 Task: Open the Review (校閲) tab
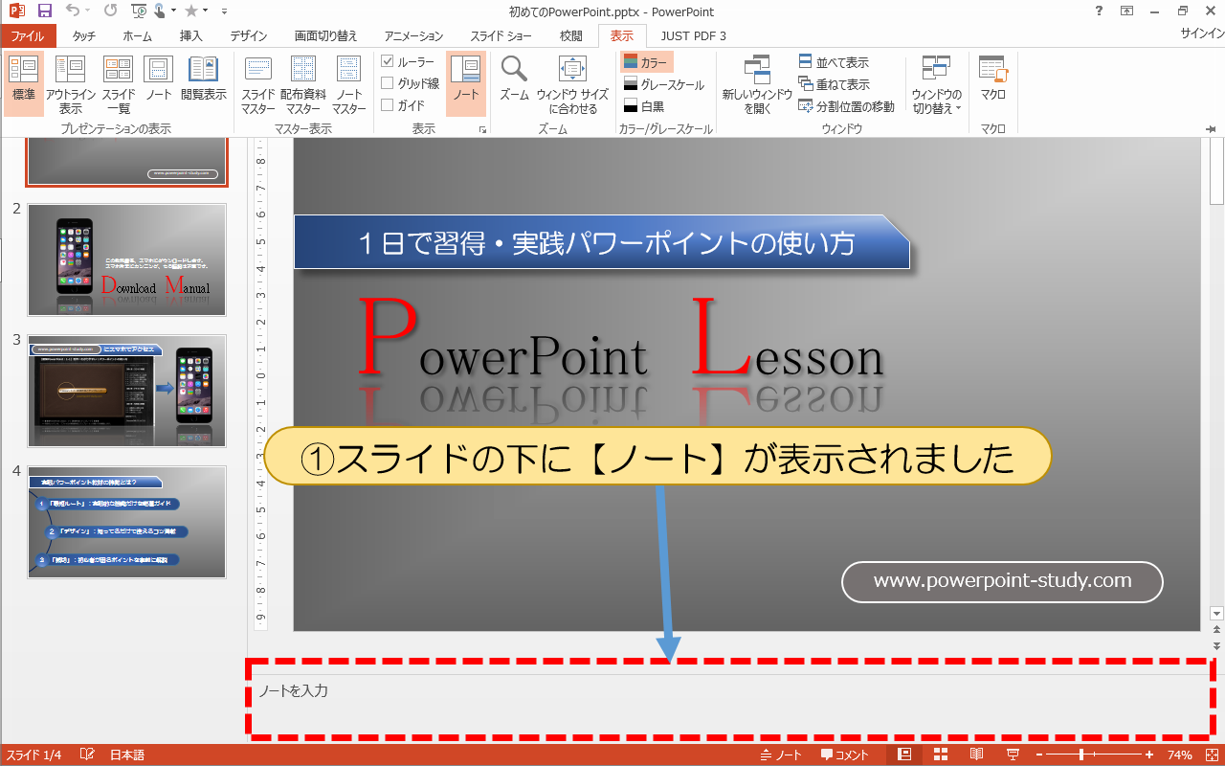coord(571,35)
